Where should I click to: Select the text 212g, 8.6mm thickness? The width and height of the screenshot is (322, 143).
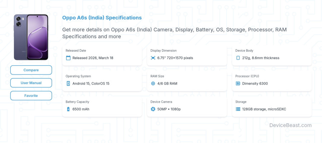(260, 58)
